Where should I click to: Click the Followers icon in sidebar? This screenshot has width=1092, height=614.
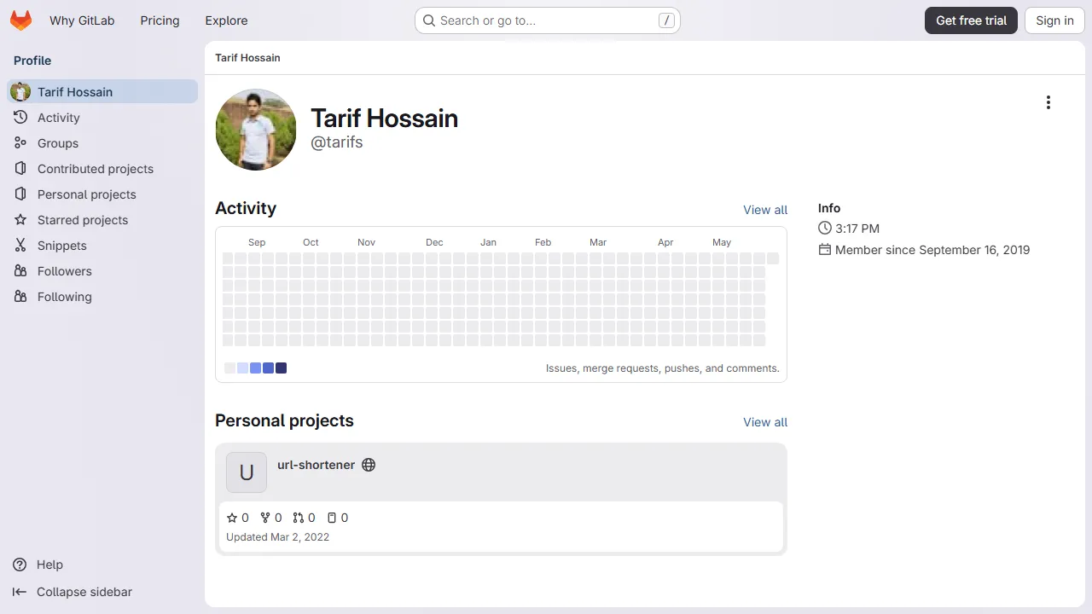(x=20, y=271)
